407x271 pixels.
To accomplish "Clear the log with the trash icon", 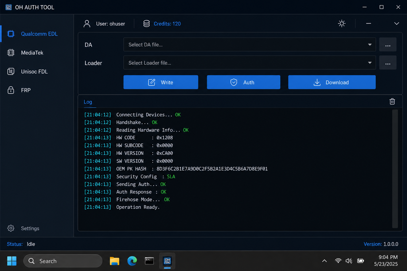I will click(392, 101).
